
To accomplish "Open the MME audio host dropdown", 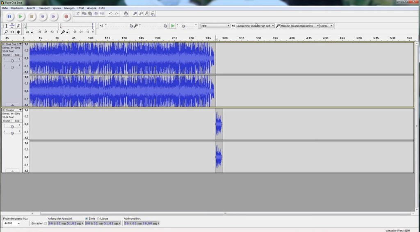I will 215,26.
